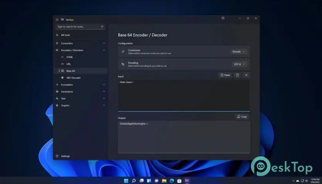Clear the input with the X button
Screen dimensions: 322x184
tap(246, 75)
